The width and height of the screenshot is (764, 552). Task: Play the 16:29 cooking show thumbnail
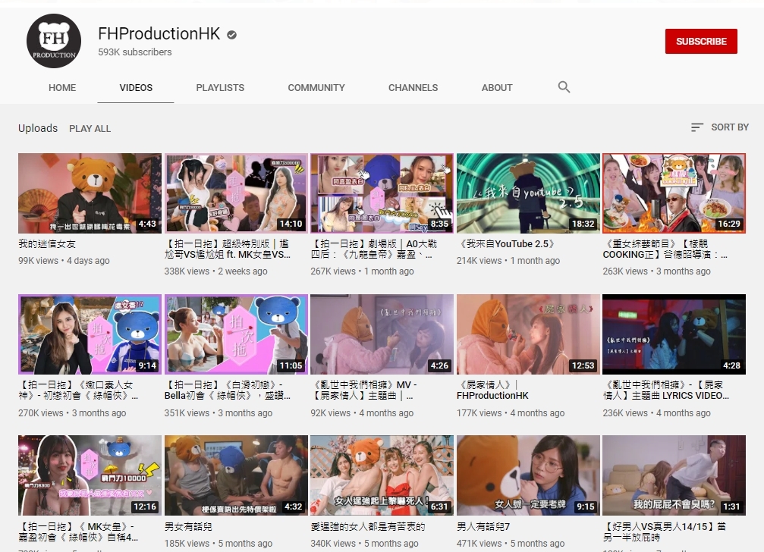(674, 193)
